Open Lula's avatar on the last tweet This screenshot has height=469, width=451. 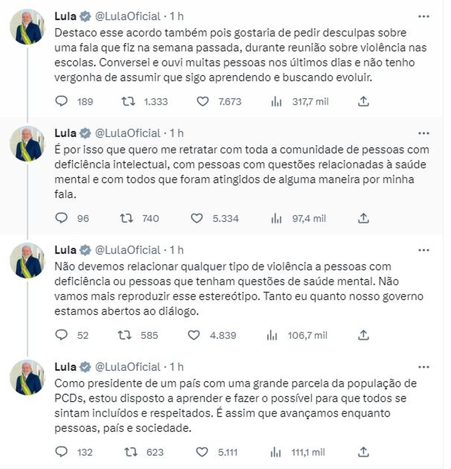point(27,377)
